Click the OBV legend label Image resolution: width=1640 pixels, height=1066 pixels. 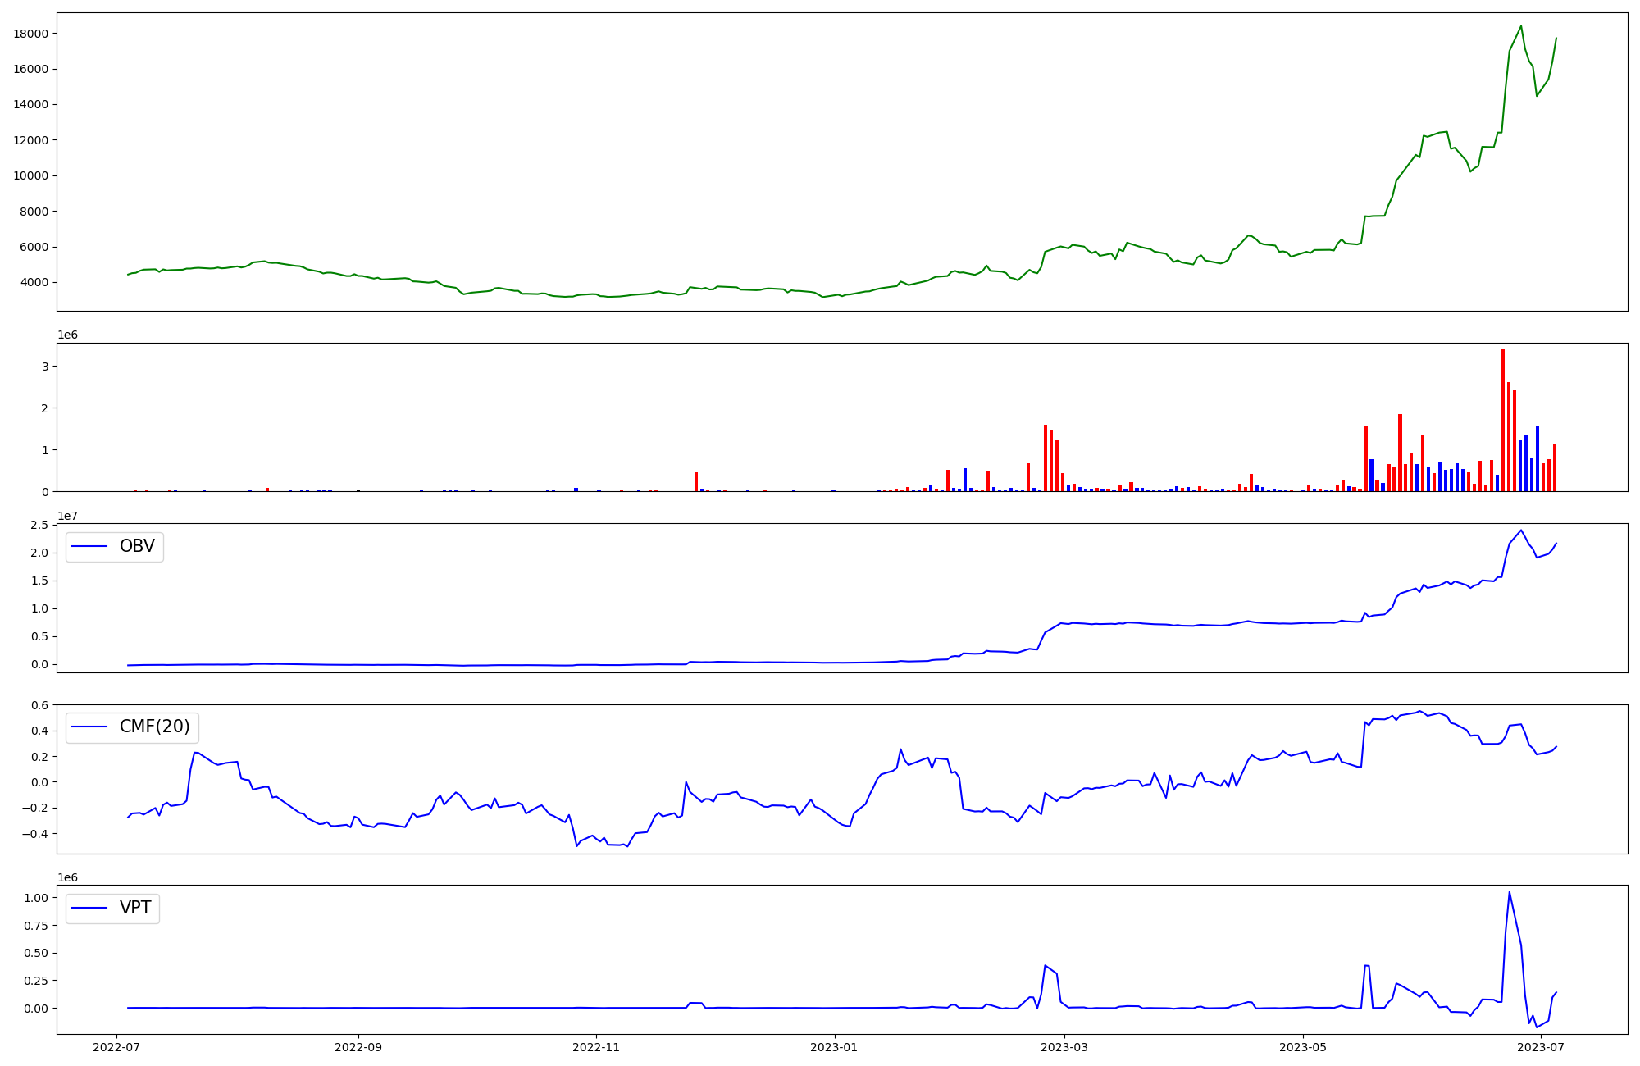pos(137,546)
